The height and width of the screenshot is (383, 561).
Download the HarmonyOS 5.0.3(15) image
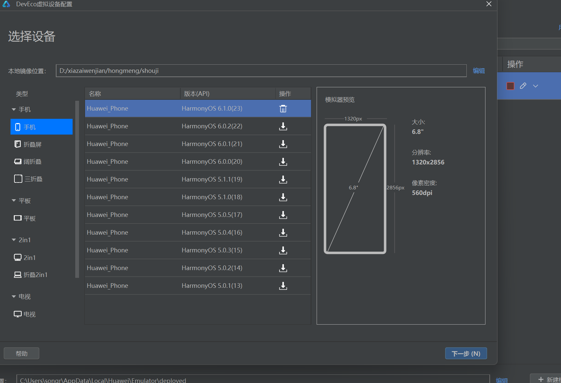click(283, 250)
